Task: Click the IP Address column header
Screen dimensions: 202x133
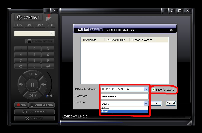Action: (x=92, y=40)
